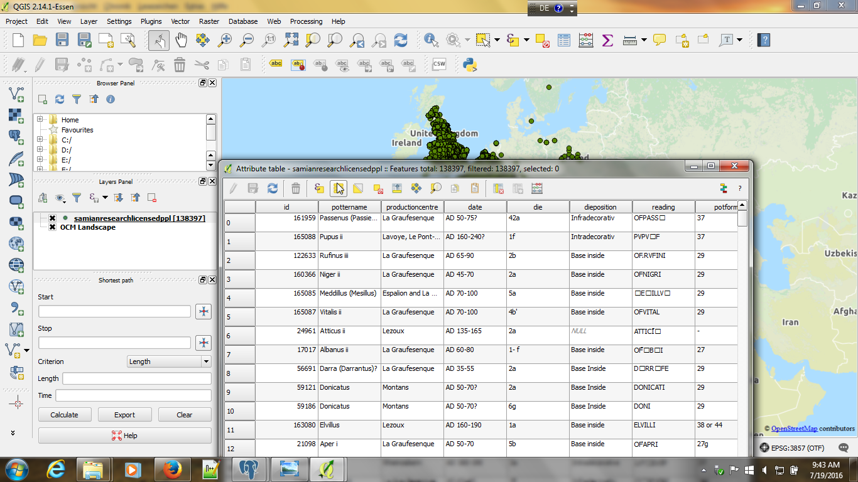
Task: Open the measure tool dropdown arrow
Action: coord(644,40)
